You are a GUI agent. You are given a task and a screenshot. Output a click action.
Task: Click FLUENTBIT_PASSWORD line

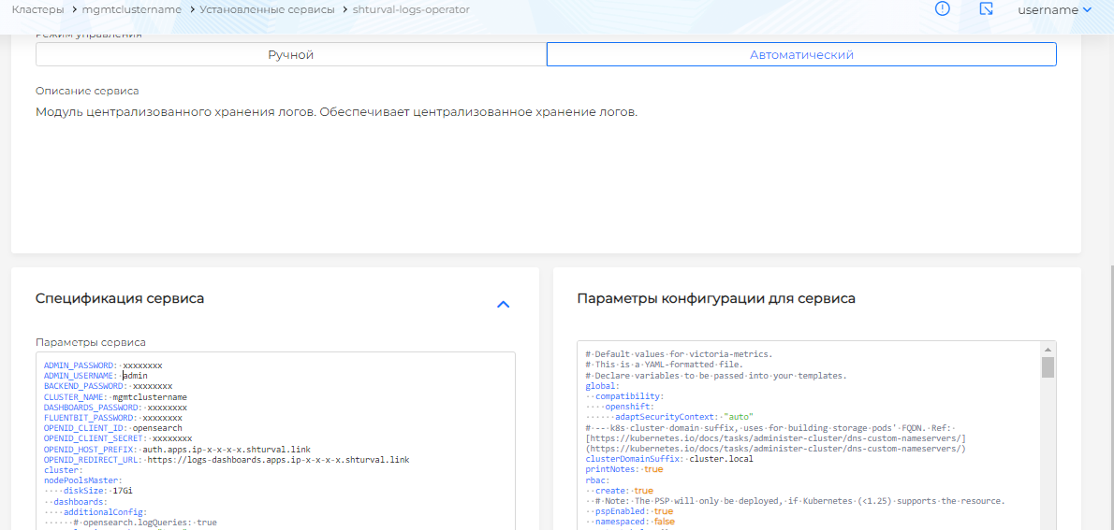click(x=113, y=419)
